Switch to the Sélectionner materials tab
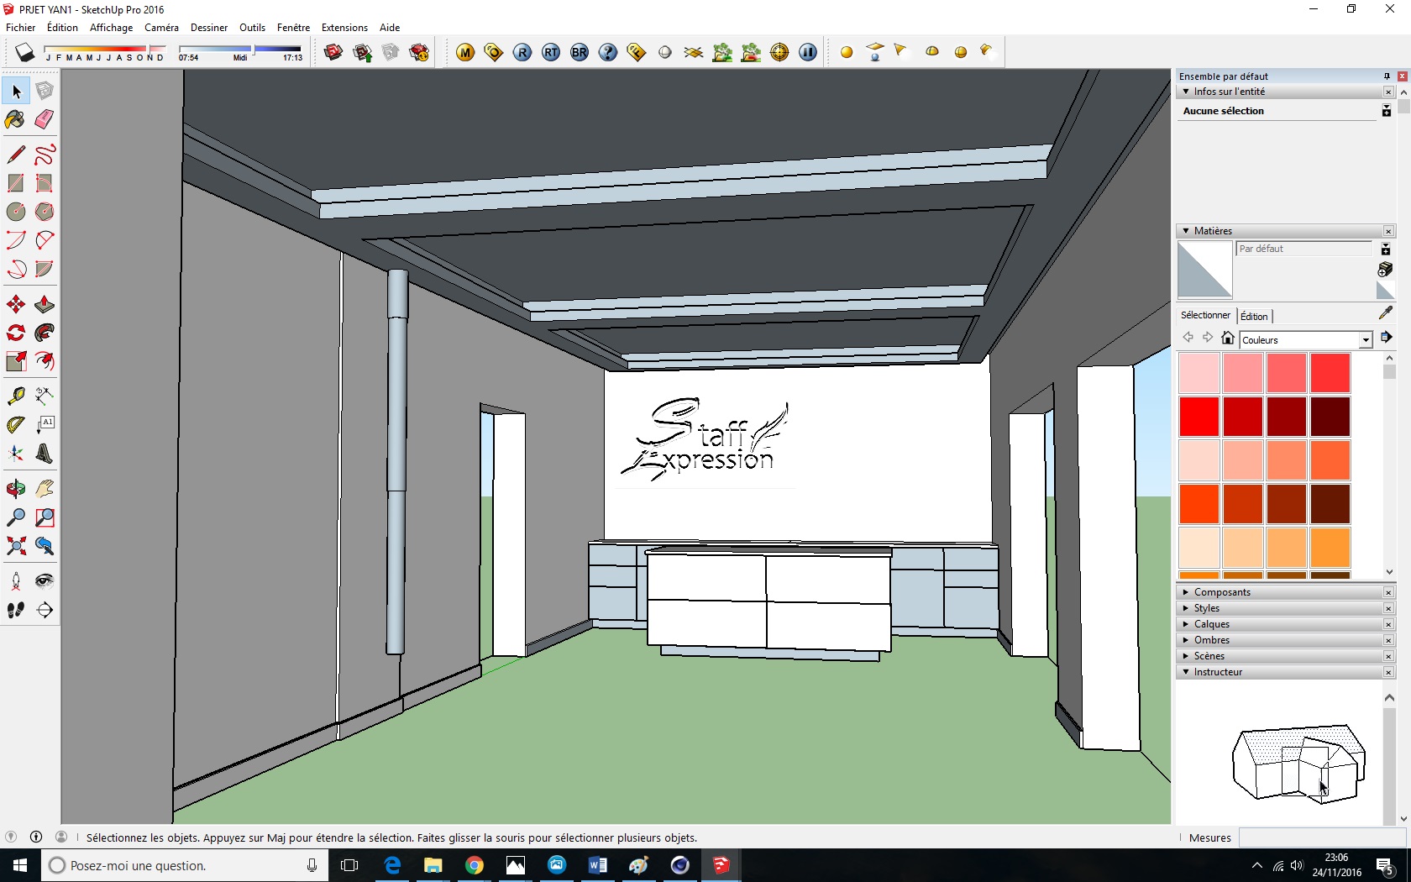Viewport: 1411px width, 882px height. click(x=1205, y=316)
